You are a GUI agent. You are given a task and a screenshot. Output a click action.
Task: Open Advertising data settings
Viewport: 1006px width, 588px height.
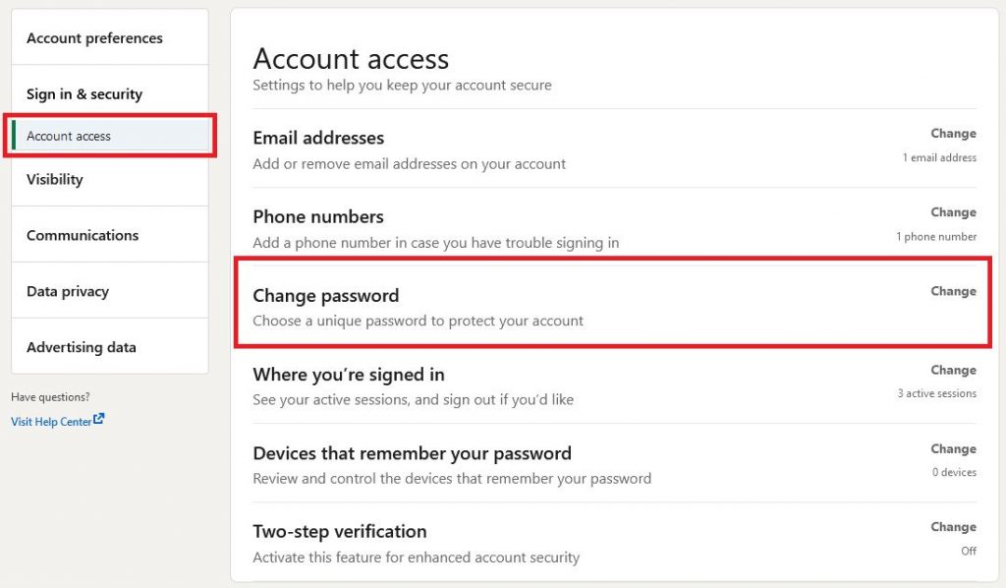click(82, 347)
